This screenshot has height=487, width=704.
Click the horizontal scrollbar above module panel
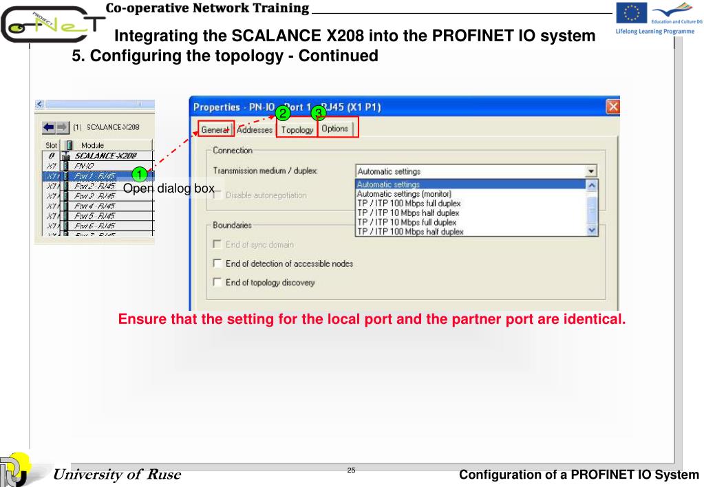click(100, 104)
